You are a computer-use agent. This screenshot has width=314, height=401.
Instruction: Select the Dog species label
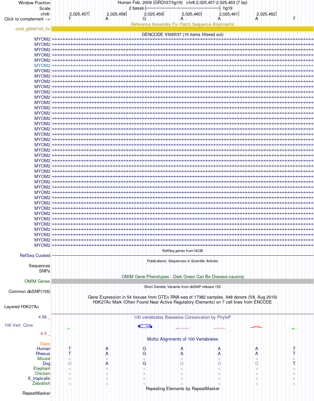click(47, 363)
